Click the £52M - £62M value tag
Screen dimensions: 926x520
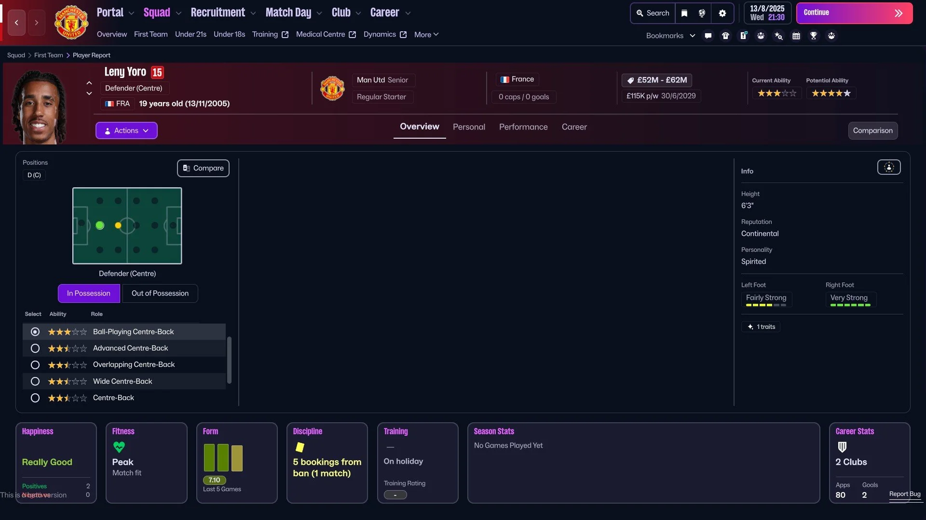(657, 80)
